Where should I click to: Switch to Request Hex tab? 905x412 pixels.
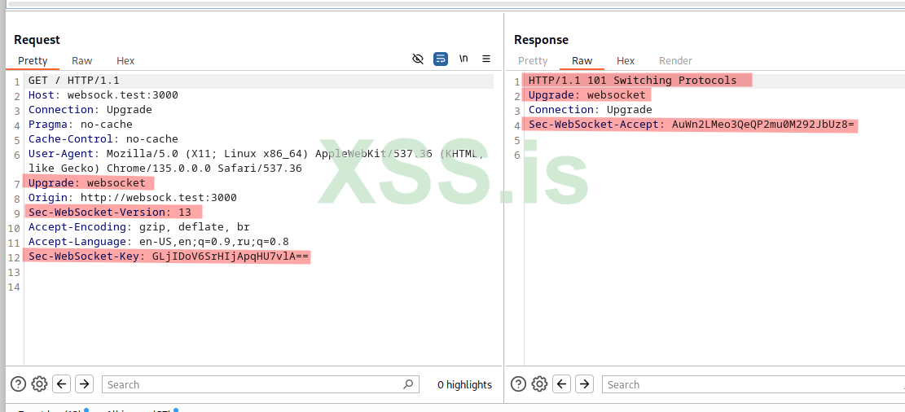point(125,60)
